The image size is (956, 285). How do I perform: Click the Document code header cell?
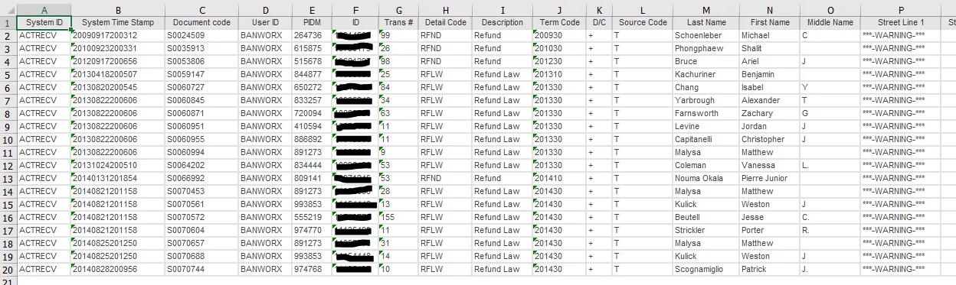[x=201, y=23]
